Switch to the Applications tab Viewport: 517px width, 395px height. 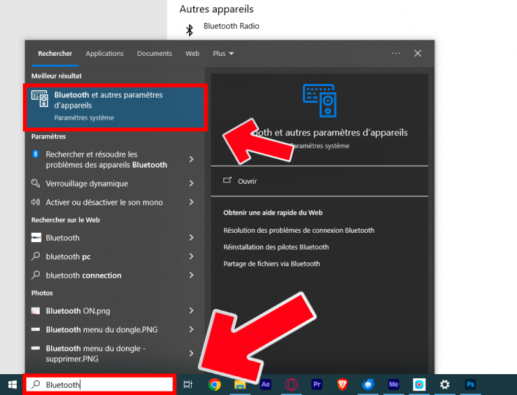pyautogui.click(x=104, y=53)
